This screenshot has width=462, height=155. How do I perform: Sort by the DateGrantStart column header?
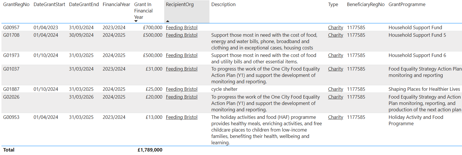point(49,5)
